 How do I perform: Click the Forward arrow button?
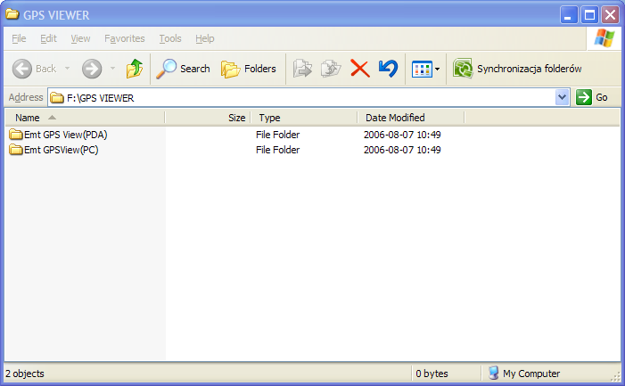[92, 69]
